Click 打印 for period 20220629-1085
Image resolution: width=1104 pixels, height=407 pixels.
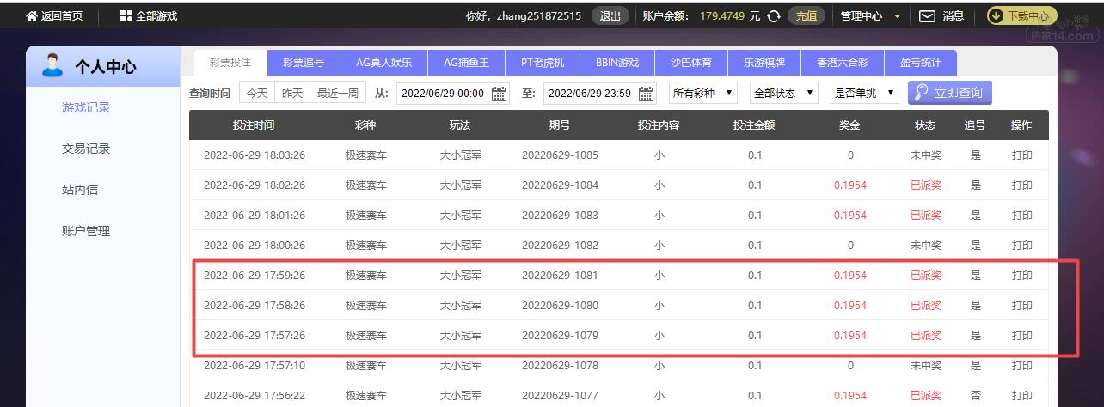[x=1021, y=155]
